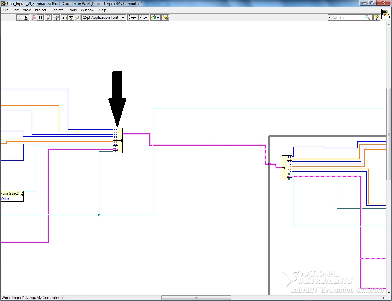The height and width of the screenshot is (301, 392).
Task: Toggle Highlight Execution light bulb
Action: (x=48, y=17)
